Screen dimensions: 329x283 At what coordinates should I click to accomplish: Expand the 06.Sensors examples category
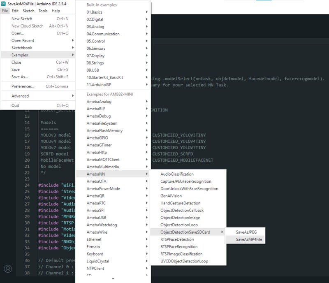[113, 48]
